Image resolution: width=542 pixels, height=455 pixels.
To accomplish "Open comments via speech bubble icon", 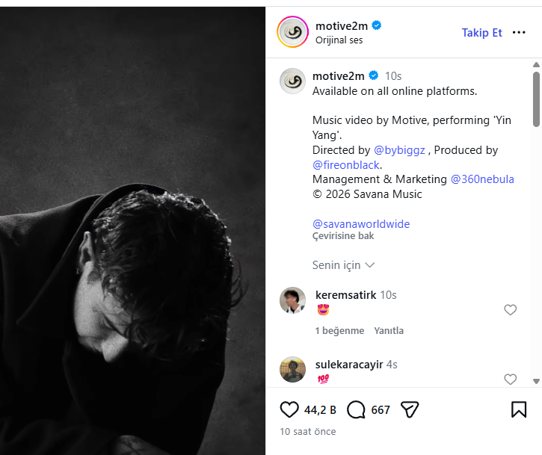I will 357,409.
